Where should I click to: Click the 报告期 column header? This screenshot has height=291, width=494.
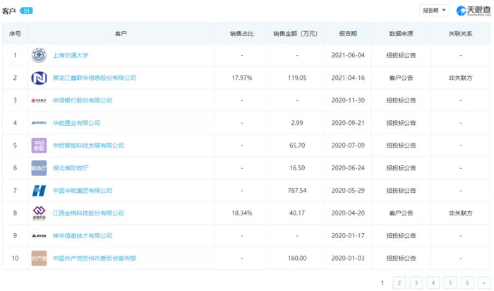[x=348, y=34]
